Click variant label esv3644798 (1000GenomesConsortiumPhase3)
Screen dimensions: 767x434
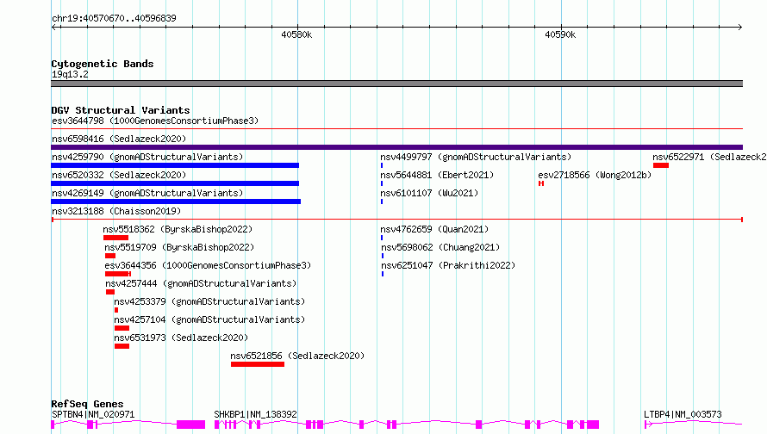pos(155,121)
